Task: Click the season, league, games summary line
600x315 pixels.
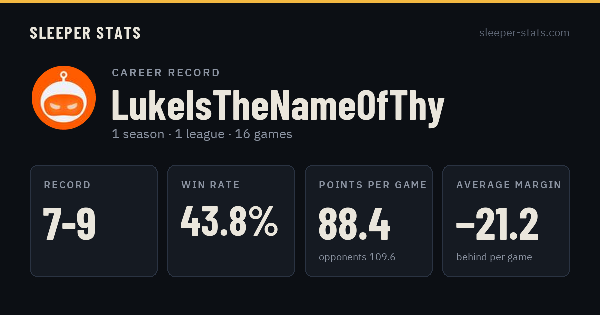Action: pos(202,134)
